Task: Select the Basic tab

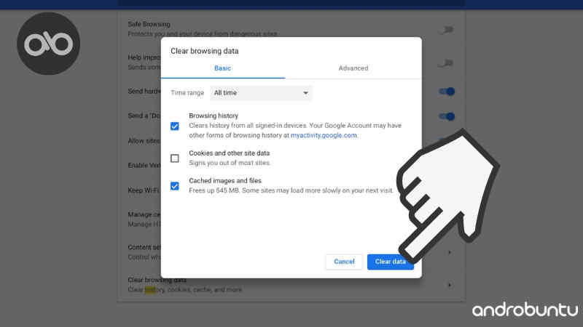Action: pyautogui.click(x=222, y=68)
